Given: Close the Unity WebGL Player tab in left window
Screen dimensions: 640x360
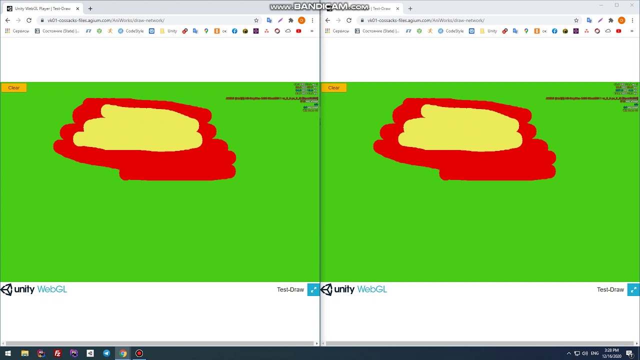Looking at the screenshot, I should pyautogui.click(x=77, y=8).
